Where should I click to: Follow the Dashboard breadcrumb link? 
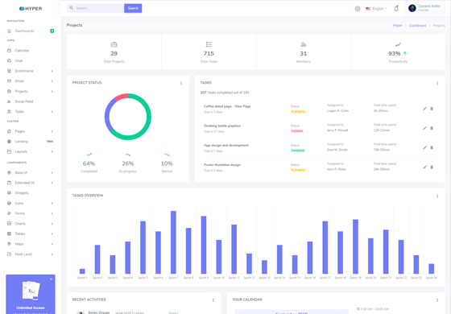pos(417,26)
